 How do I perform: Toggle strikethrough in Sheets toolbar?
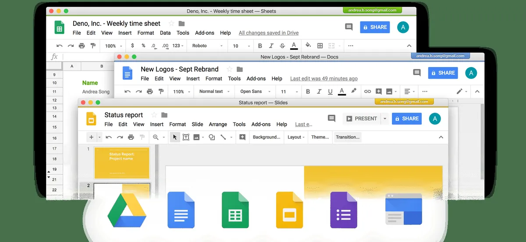pos(282,46)
